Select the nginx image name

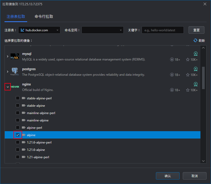[27, 84]
